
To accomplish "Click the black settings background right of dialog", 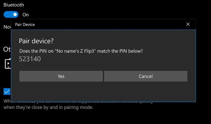I will (x=204, y=60).
